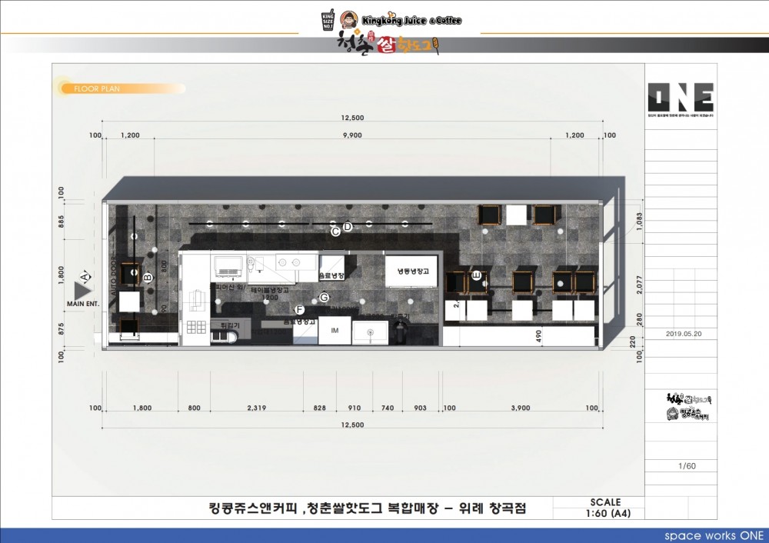Select the circled B marker near entrance

click(148, 277)
